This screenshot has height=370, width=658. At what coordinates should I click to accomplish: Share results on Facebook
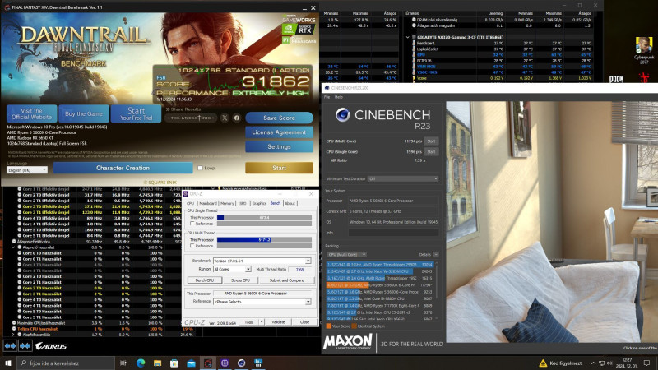(237, 118)
